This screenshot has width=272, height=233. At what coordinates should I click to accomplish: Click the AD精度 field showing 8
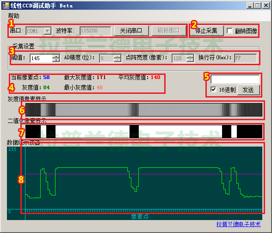tap(107, 58)
